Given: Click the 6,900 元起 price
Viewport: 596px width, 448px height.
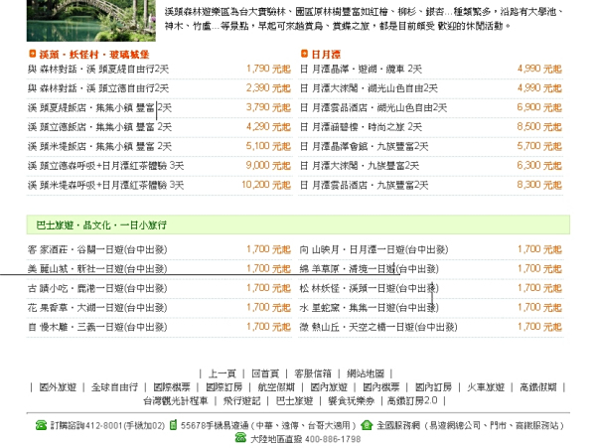Looking at the screenshot, I should (539, 107).
